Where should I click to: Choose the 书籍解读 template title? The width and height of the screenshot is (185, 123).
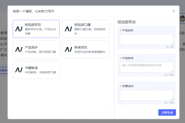pyautogui.click(x=31, y=68)
